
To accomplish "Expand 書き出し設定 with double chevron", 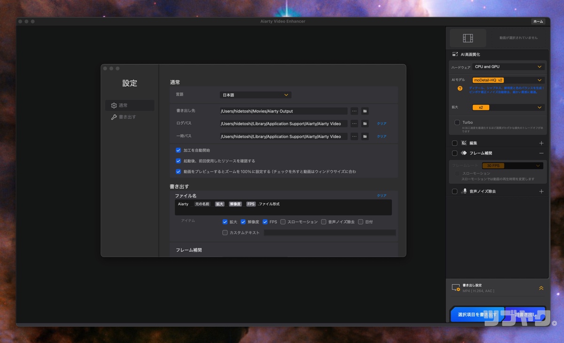I will pyautogui.click(x=541, y=288).
